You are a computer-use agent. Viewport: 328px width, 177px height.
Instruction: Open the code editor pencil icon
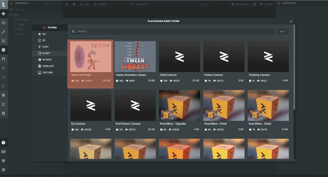pyautogui.click(x=3, y=104)
